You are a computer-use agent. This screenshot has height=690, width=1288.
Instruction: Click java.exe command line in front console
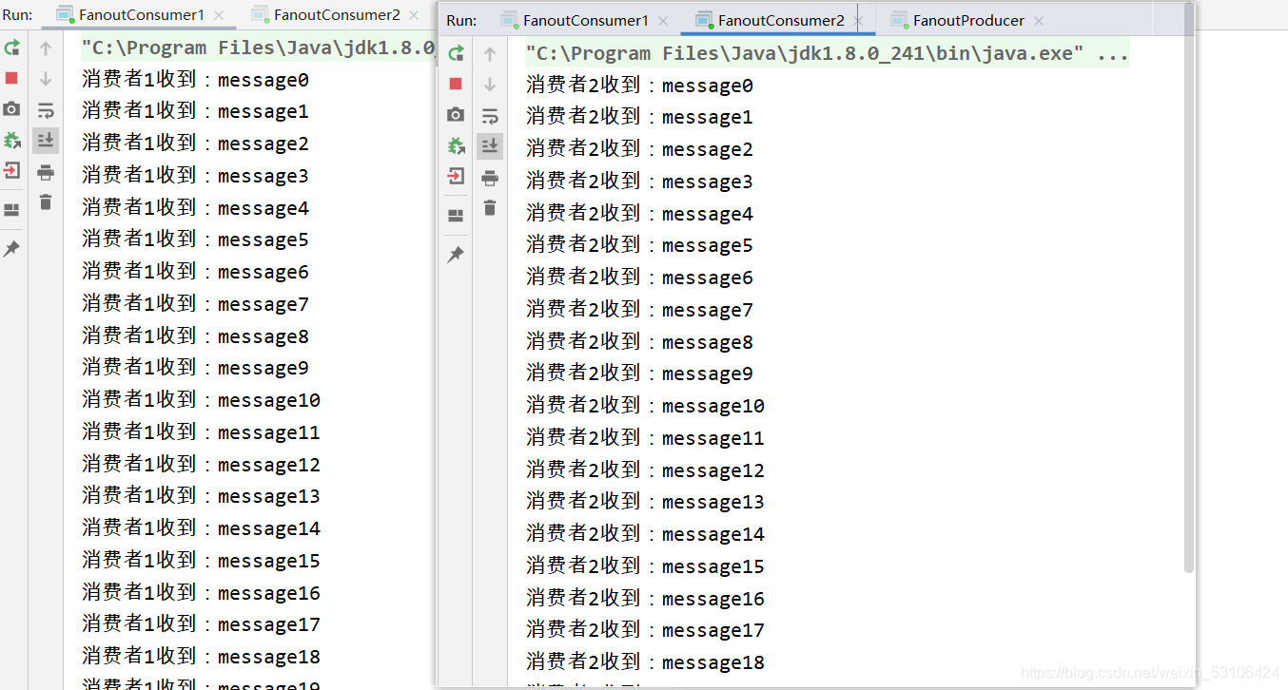click(827, 53)
